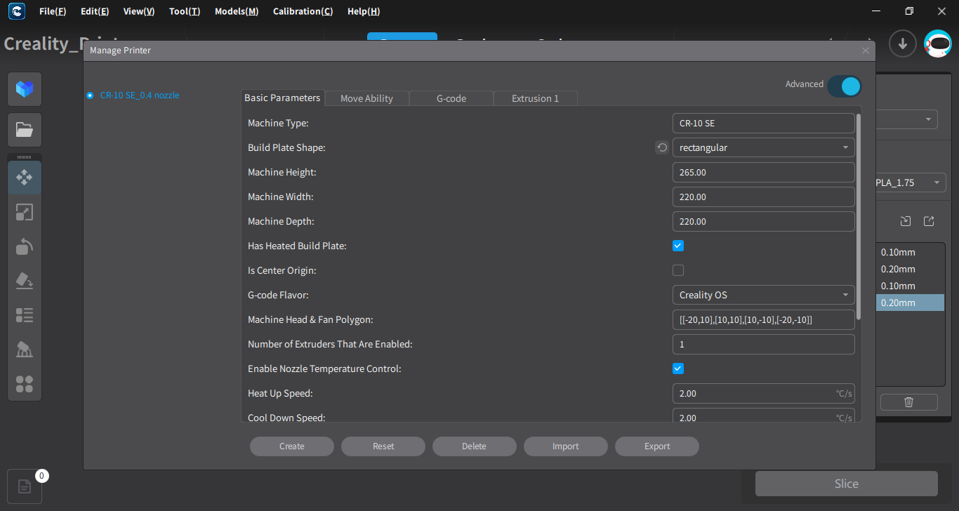This screenshot has width=959, height=511.
Task: Select the Rotate tool icon
Action: [25, 246]
